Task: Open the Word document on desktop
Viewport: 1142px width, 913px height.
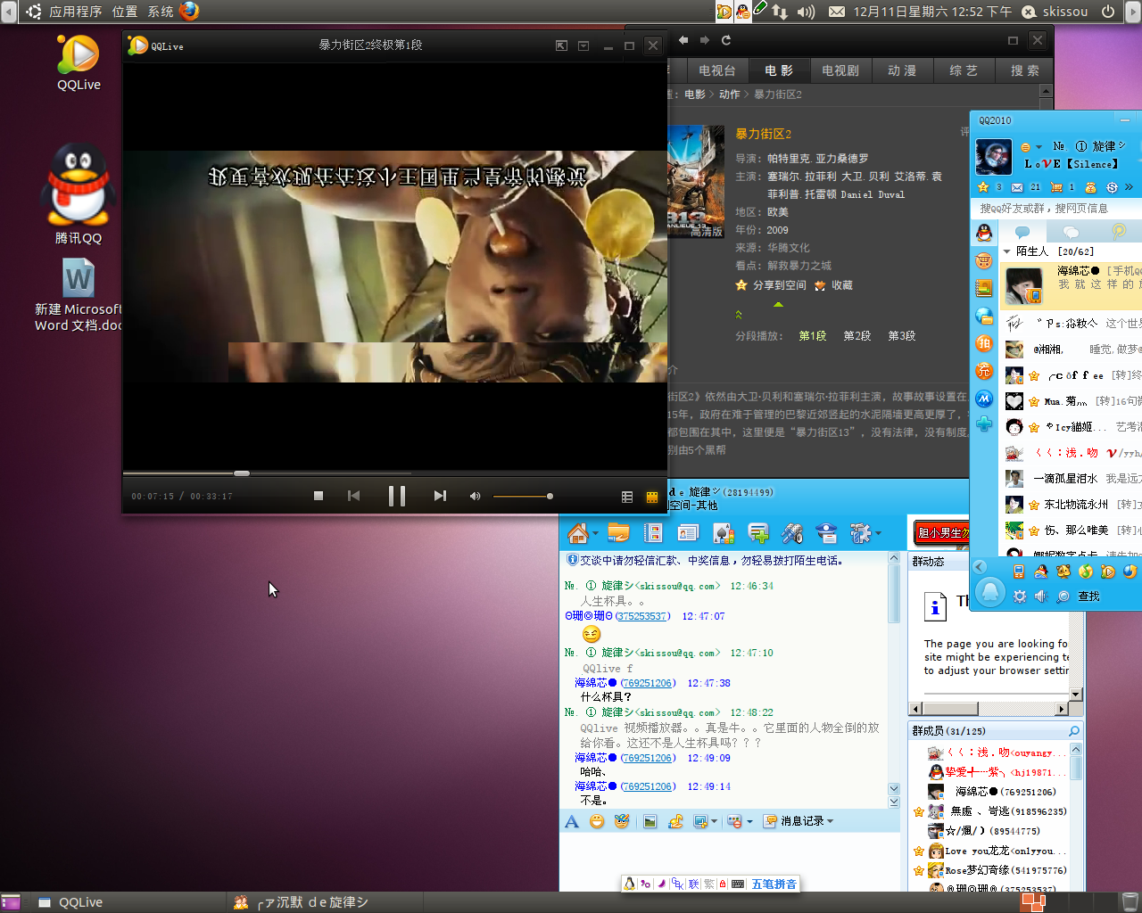Action: tap(79, 295)
